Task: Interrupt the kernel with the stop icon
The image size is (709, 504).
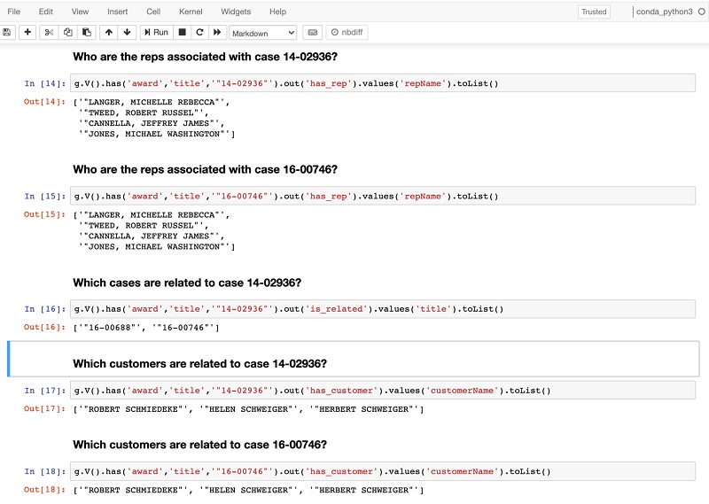Action: (x=183, y=32)
